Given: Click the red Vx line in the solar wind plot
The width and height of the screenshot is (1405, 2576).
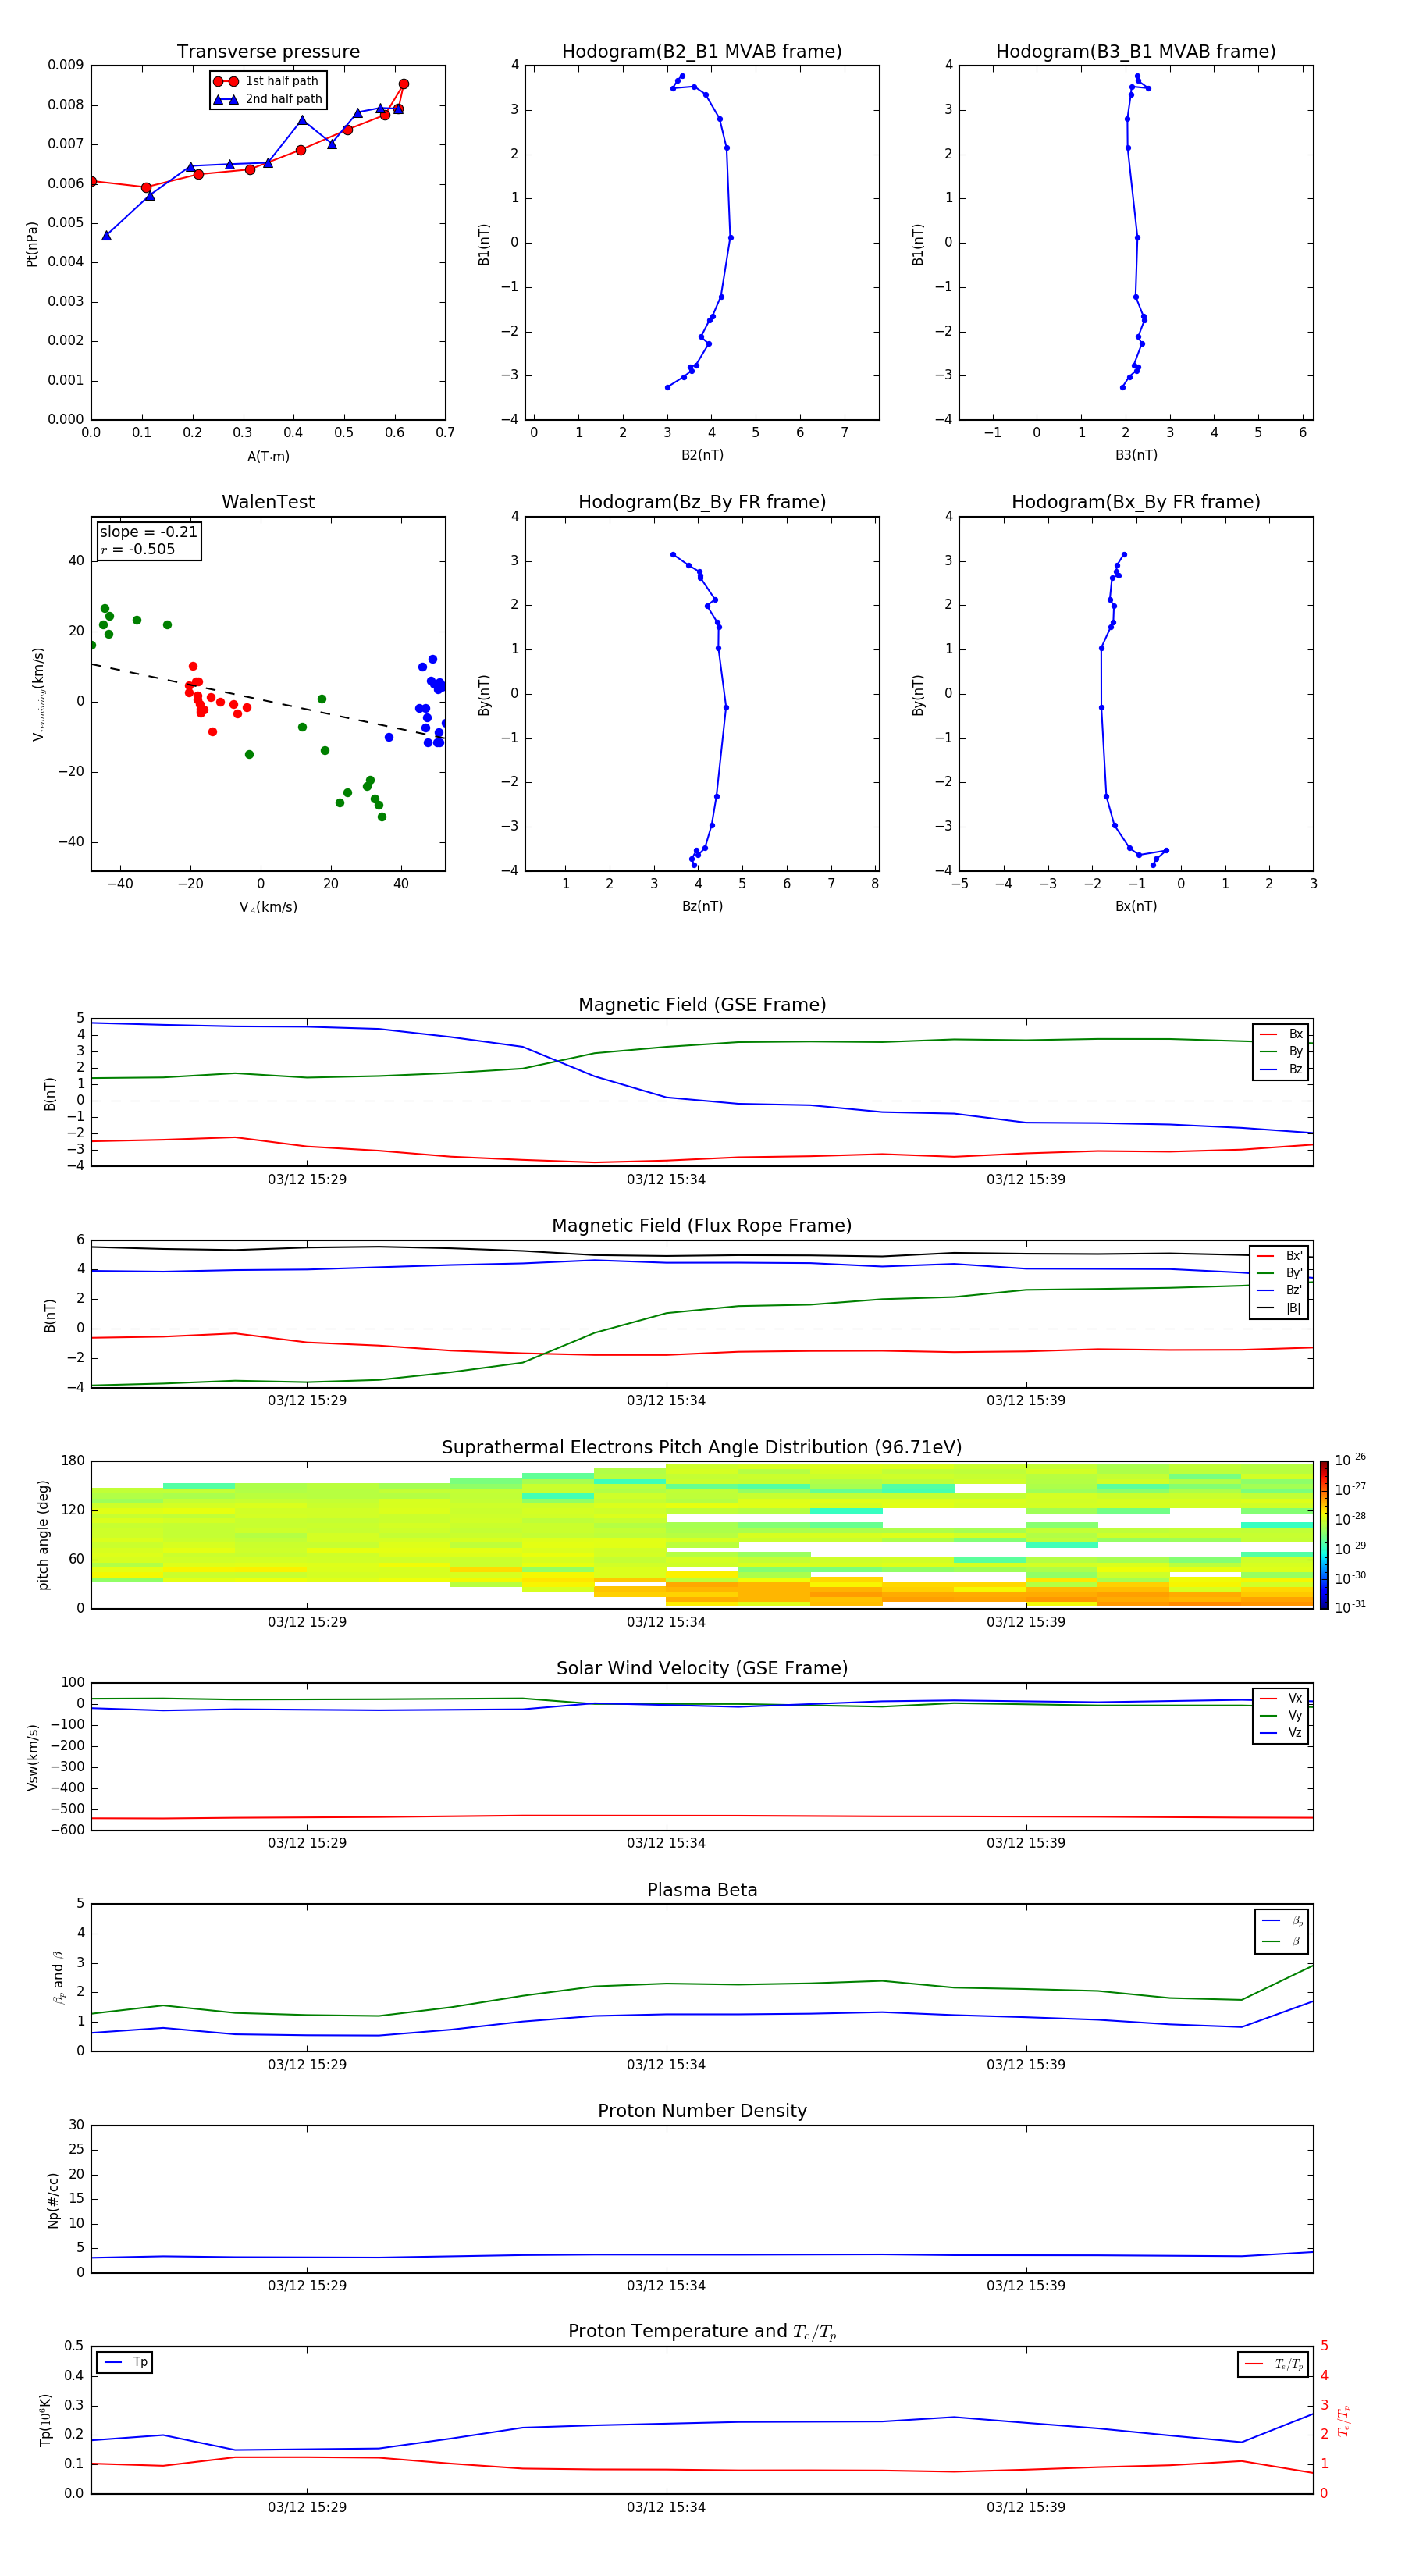Looking at the screenshot, I should [x=700, y=1816].
